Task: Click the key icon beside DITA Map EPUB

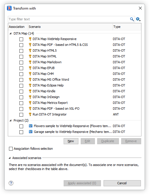Action: tap(30, 68)
